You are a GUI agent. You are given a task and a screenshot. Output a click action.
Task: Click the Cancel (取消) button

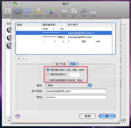point(88,116)
